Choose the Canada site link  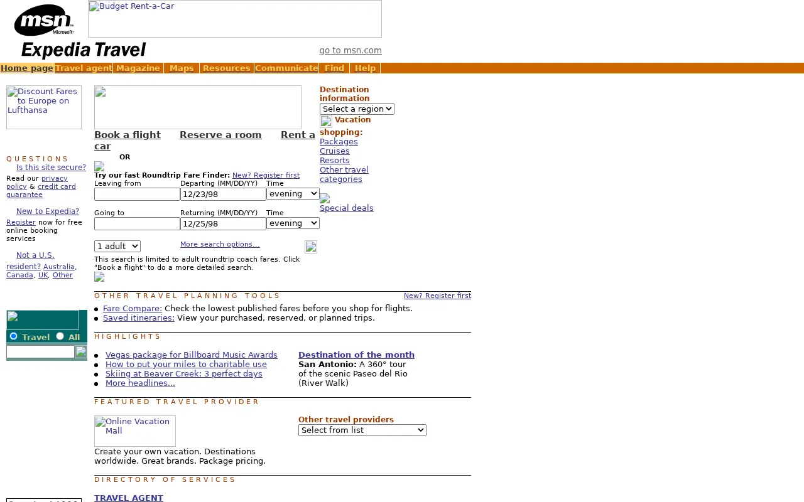pos(20,275)
